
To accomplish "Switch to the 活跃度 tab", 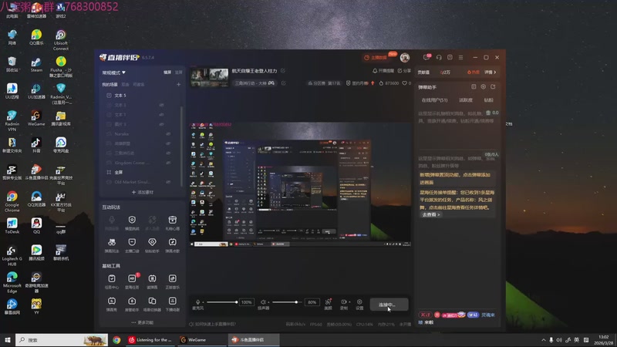I will [x=466, y=100].
